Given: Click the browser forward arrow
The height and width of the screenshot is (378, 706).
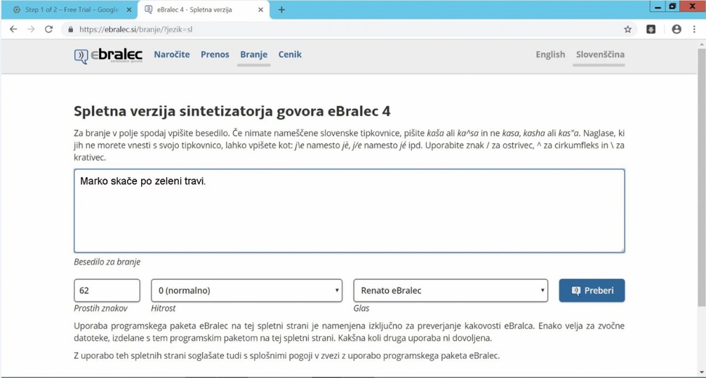Looking at the screenshot, I should pos(31,29).
